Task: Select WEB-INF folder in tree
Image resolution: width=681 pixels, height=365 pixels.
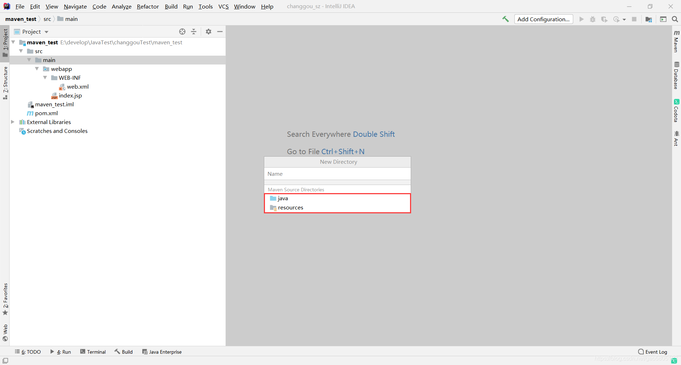Action: [66, 78]
